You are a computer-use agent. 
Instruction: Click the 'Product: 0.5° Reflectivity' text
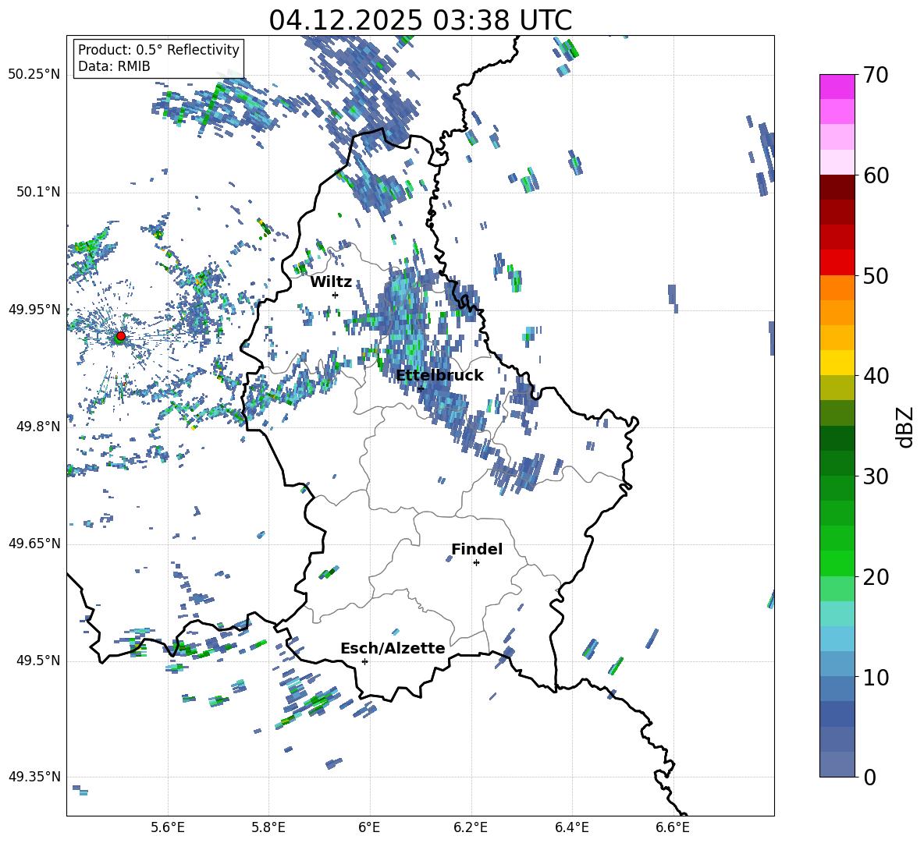(158, 50)
